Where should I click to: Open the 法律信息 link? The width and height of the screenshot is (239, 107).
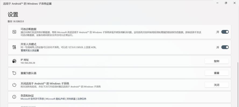coord(82,99)
